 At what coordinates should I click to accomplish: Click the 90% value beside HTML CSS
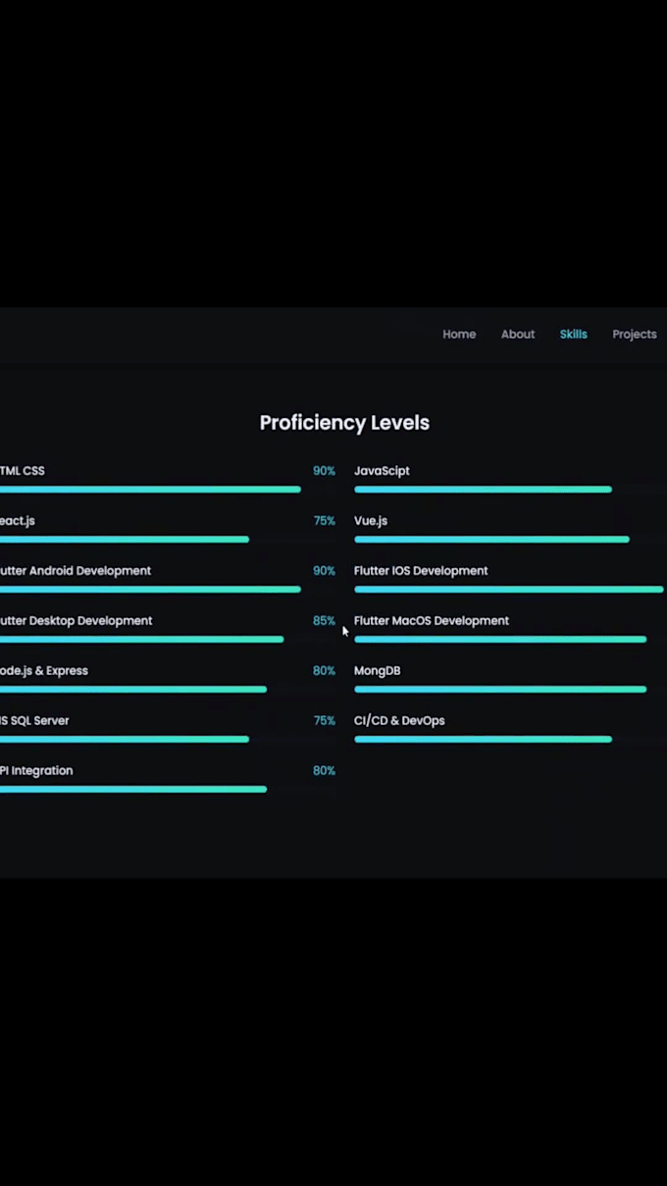tap(324, 471)
